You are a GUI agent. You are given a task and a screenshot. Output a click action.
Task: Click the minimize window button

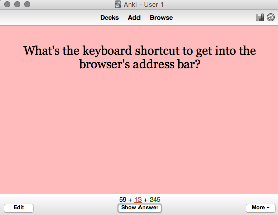pyautogui.click(x=17, y=4)
